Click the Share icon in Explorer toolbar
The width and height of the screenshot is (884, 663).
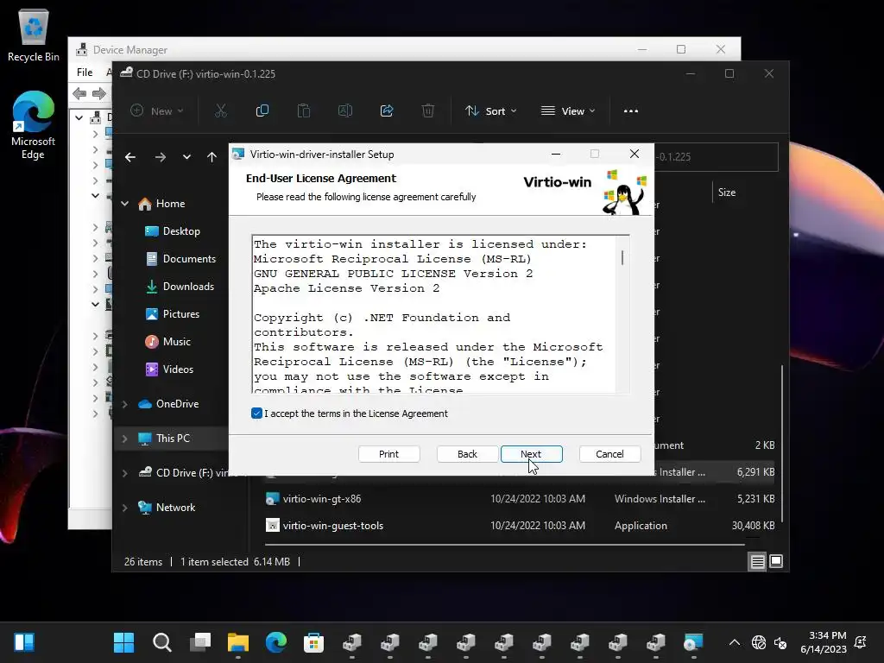click(x=387, y=111)
